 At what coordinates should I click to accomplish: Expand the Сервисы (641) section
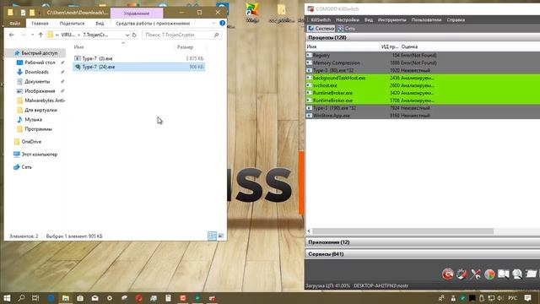click(x=423, y=254)
